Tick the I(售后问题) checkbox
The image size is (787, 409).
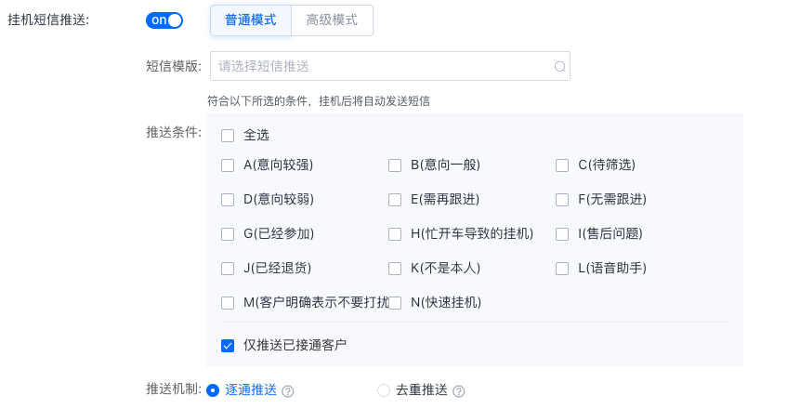(561, 234)
